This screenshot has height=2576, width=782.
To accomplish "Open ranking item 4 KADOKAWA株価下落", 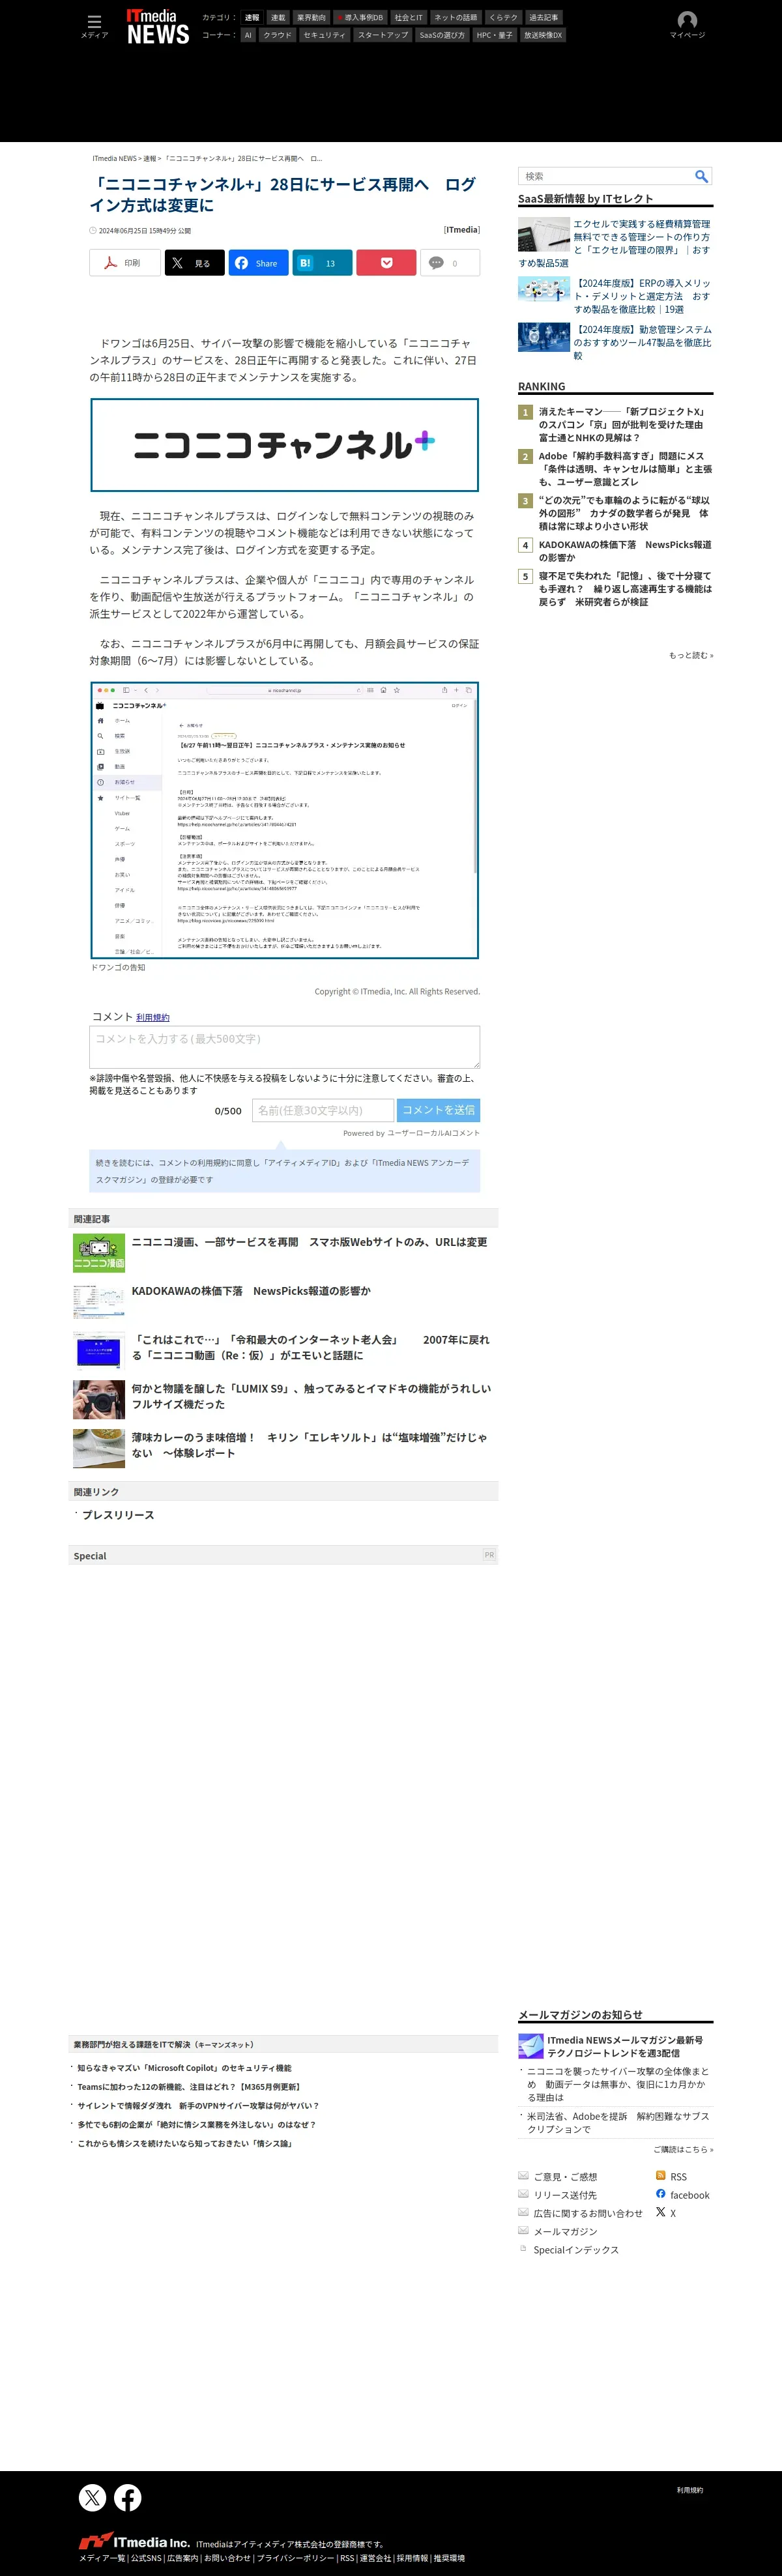I will pyautogui.click(x=625, y=551).
